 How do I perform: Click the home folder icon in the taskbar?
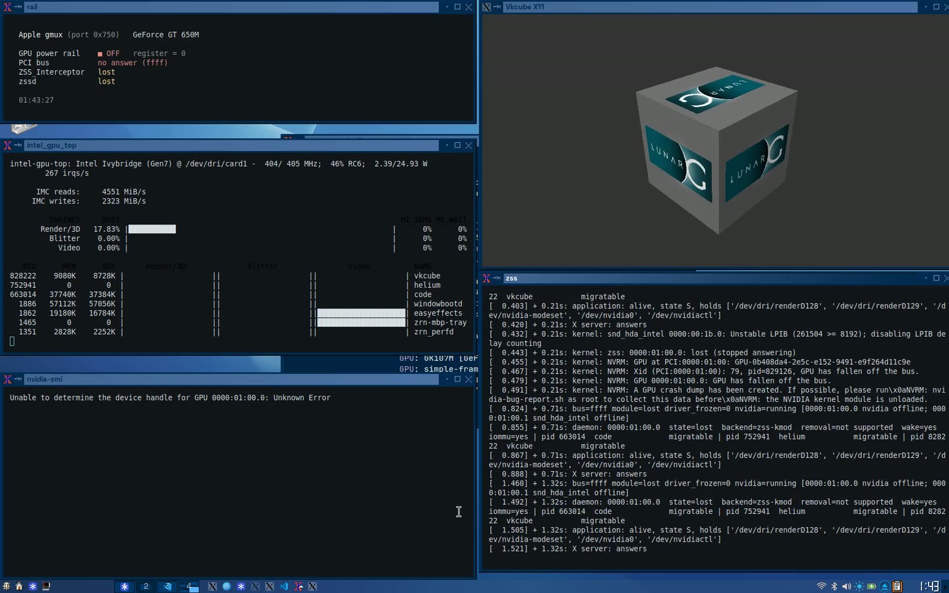(19, 586)
